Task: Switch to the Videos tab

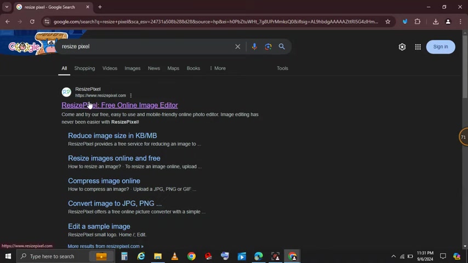Action: tap(110, 68)
